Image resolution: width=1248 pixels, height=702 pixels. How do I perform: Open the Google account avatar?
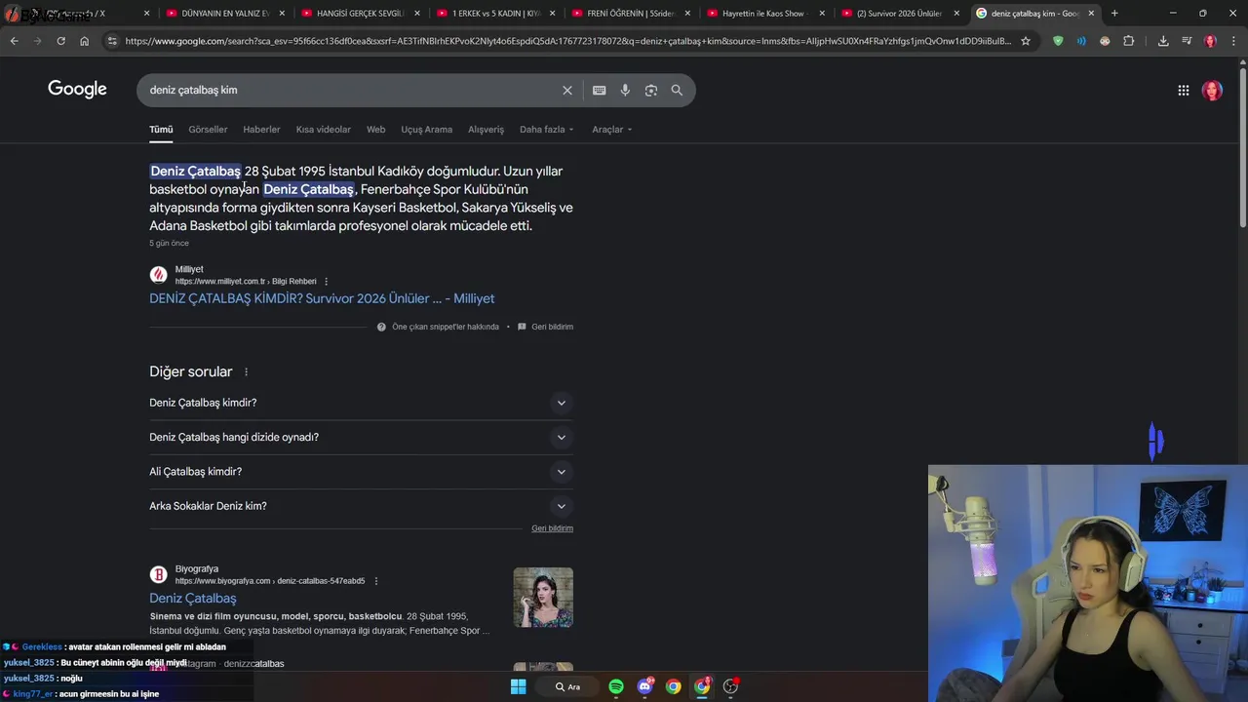pos(1212,91)
